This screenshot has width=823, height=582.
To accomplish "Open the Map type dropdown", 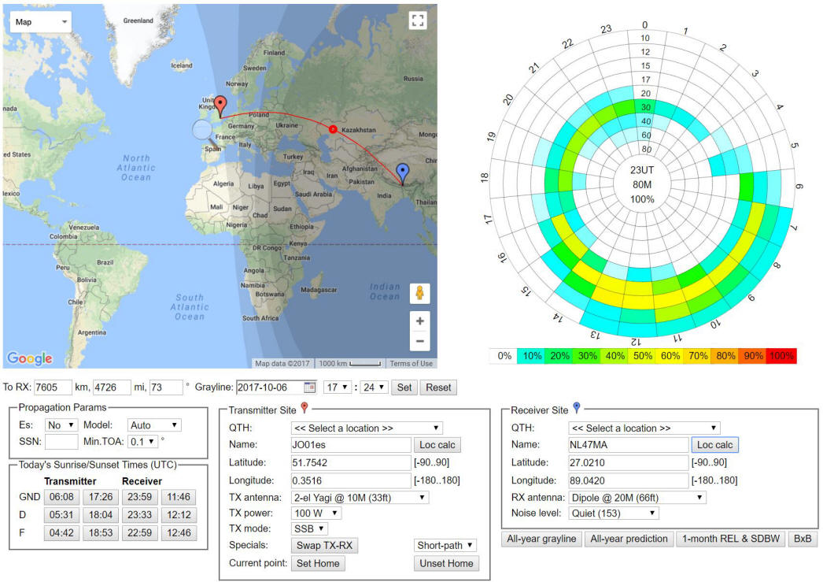I will (41, 22).
